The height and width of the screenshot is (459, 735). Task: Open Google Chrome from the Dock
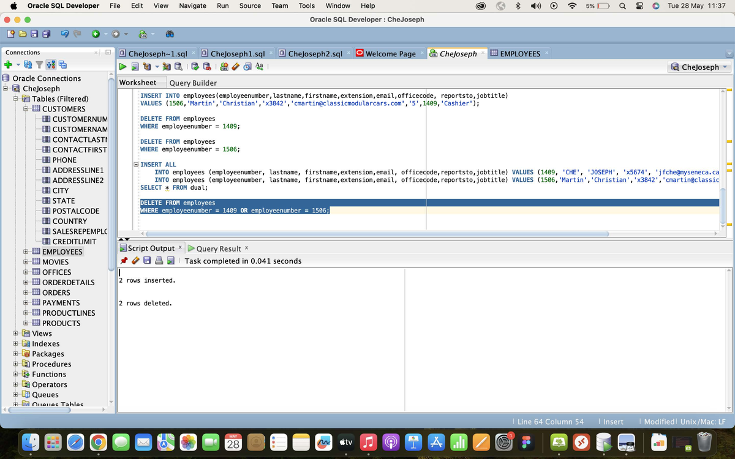[97, 442]
